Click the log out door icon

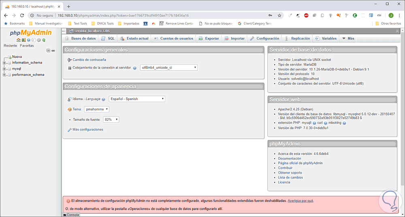click(23, 40)
